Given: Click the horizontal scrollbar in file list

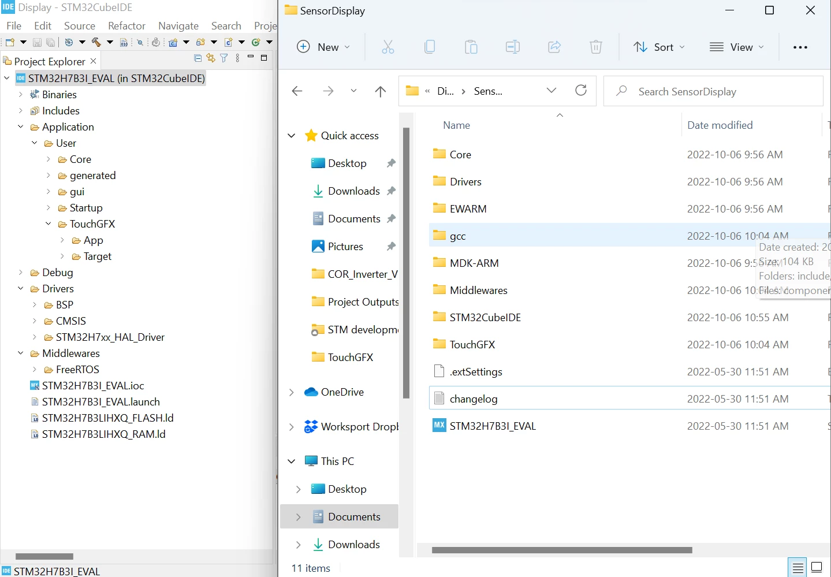Looking at the screenshot, I should point(562,550).
